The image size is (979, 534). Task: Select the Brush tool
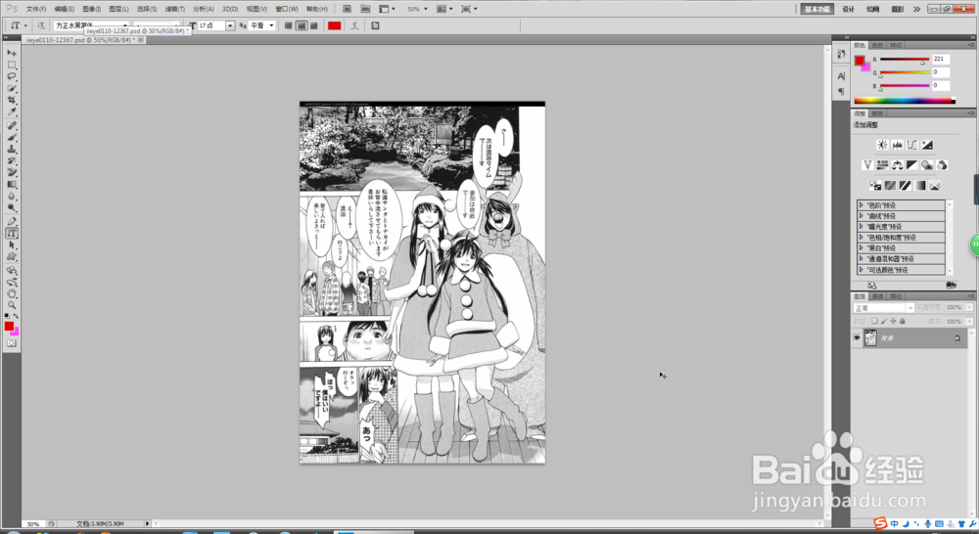coord(12,137)
